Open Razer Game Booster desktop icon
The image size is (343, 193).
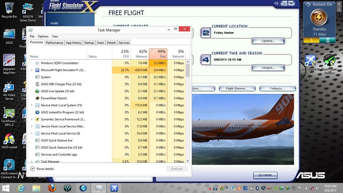[329, 61]
